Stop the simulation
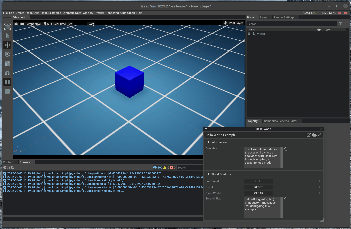 pos(7,91)
